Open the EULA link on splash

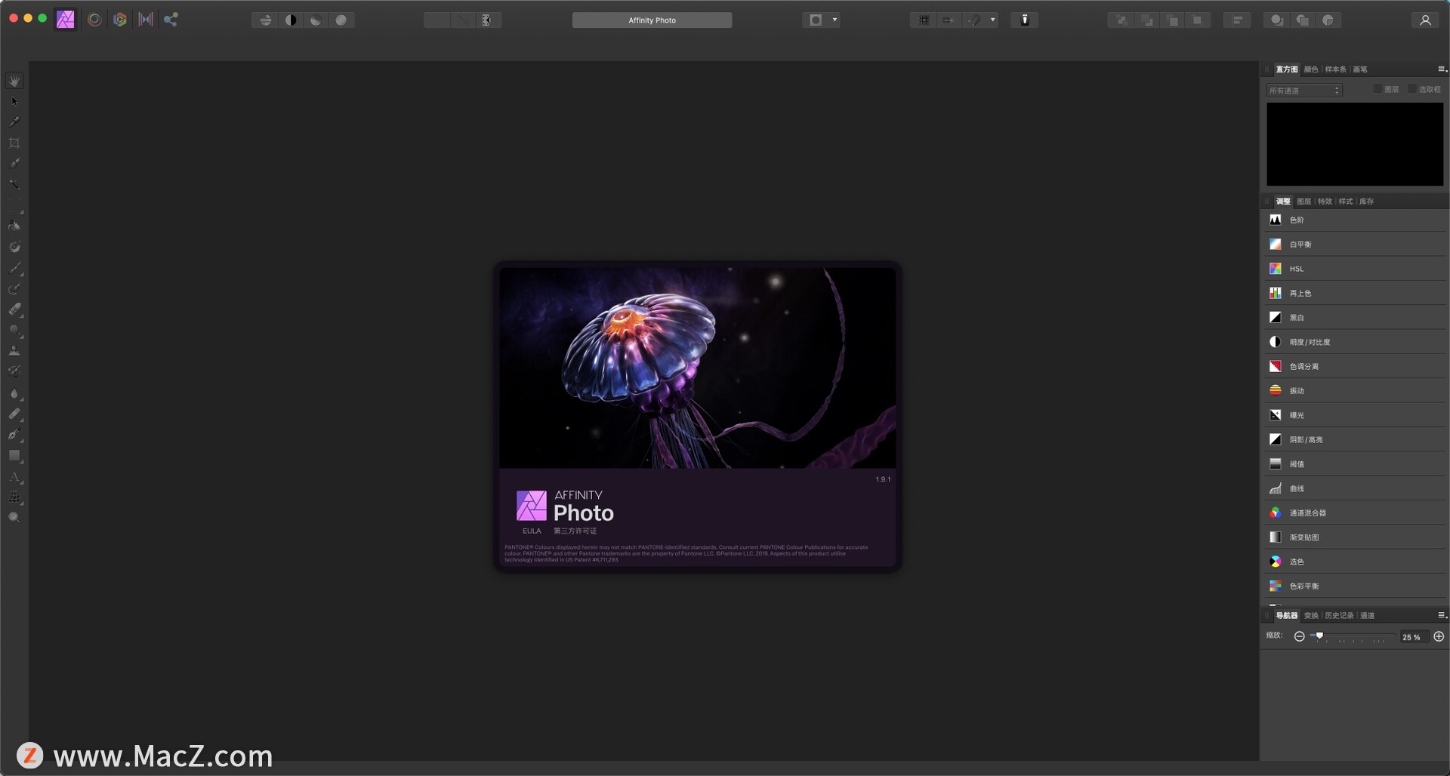tap(532, 531)
